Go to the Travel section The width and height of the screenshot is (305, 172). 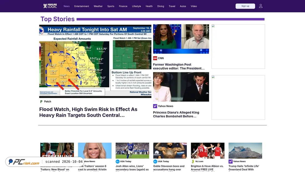coord(172,6)
